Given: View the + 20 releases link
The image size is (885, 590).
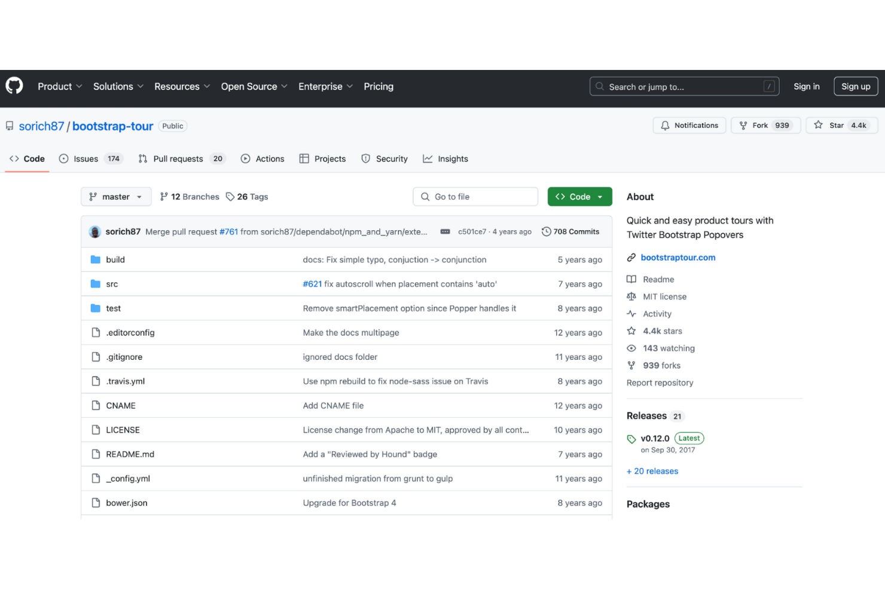Looking at the screenshot, I should coord(652,472).
